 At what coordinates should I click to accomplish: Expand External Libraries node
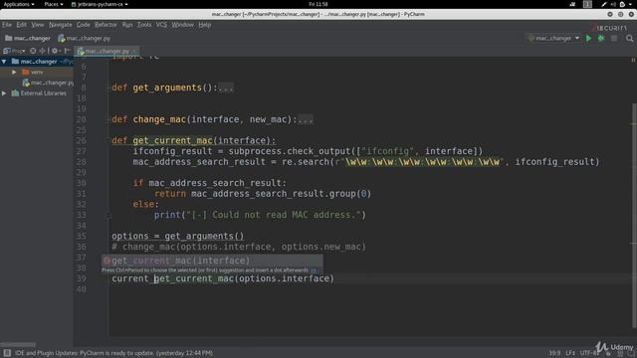coord(4,92)
